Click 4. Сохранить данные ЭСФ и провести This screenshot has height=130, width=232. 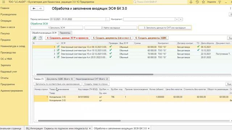point(68,38)
